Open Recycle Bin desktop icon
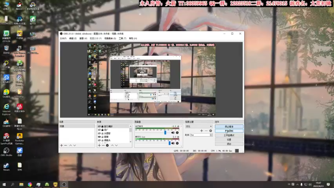The image size is (334, 188). coord(6,50)
